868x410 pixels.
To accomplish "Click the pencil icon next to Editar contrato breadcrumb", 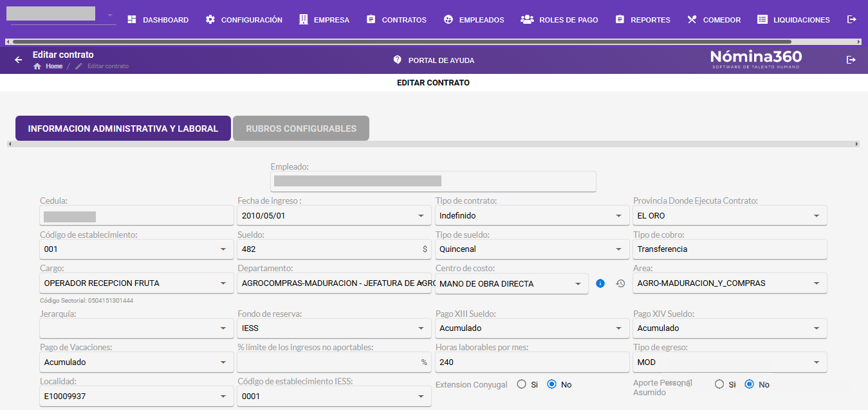I will pyautogui.click(x=79, y=66).
